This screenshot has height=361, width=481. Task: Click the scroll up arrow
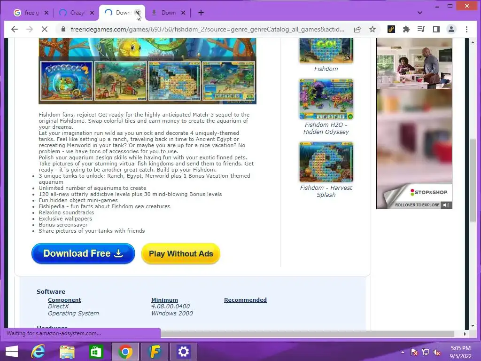point(473,42)
